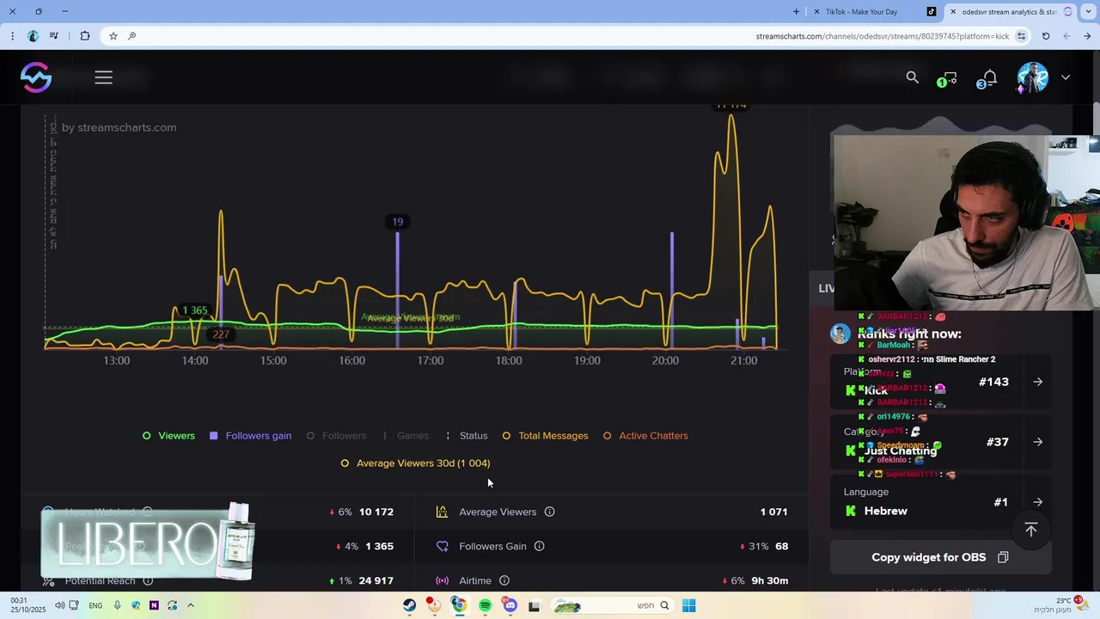This screenshot has width=1100, height=619.
Task: Click the user profile avatar
Action: tap(1033, 77)
